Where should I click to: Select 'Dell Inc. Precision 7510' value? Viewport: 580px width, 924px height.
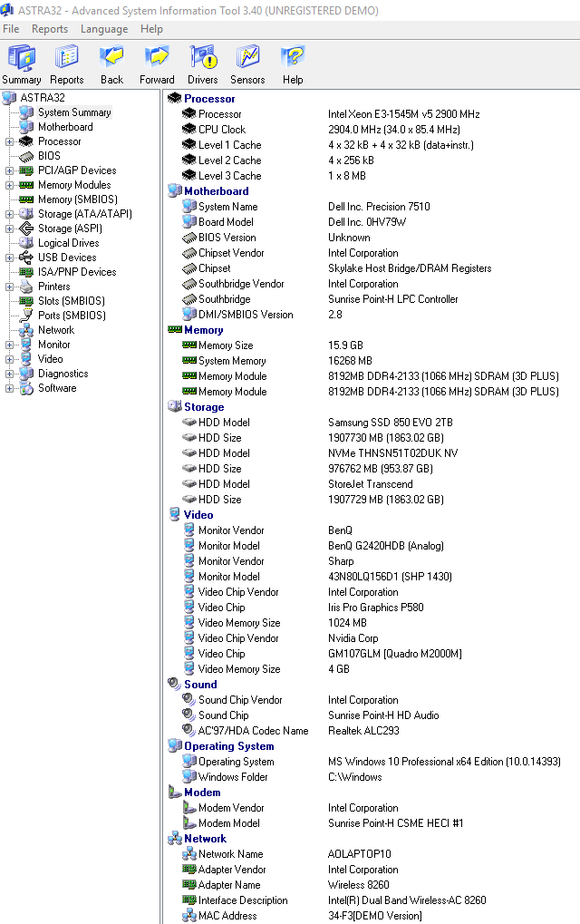pyautogui.click(x=379, y=207)
